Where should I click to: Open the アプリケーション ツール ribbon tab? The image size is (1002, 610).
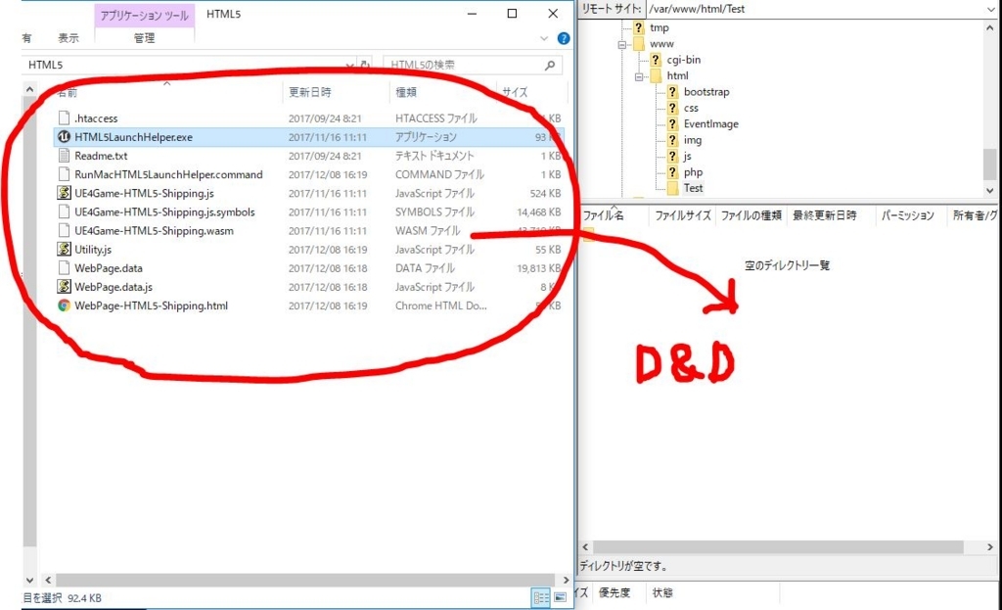tap(145, 16)
